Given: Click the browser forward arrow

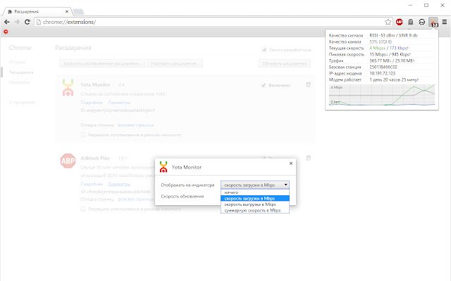Looking at the screenshot, I should click(17, 22).
